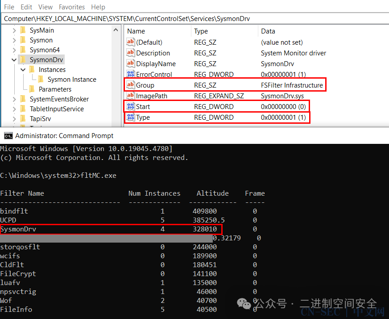
Task: Select the SysmonDrv folder icon
Action: (23, 59)
